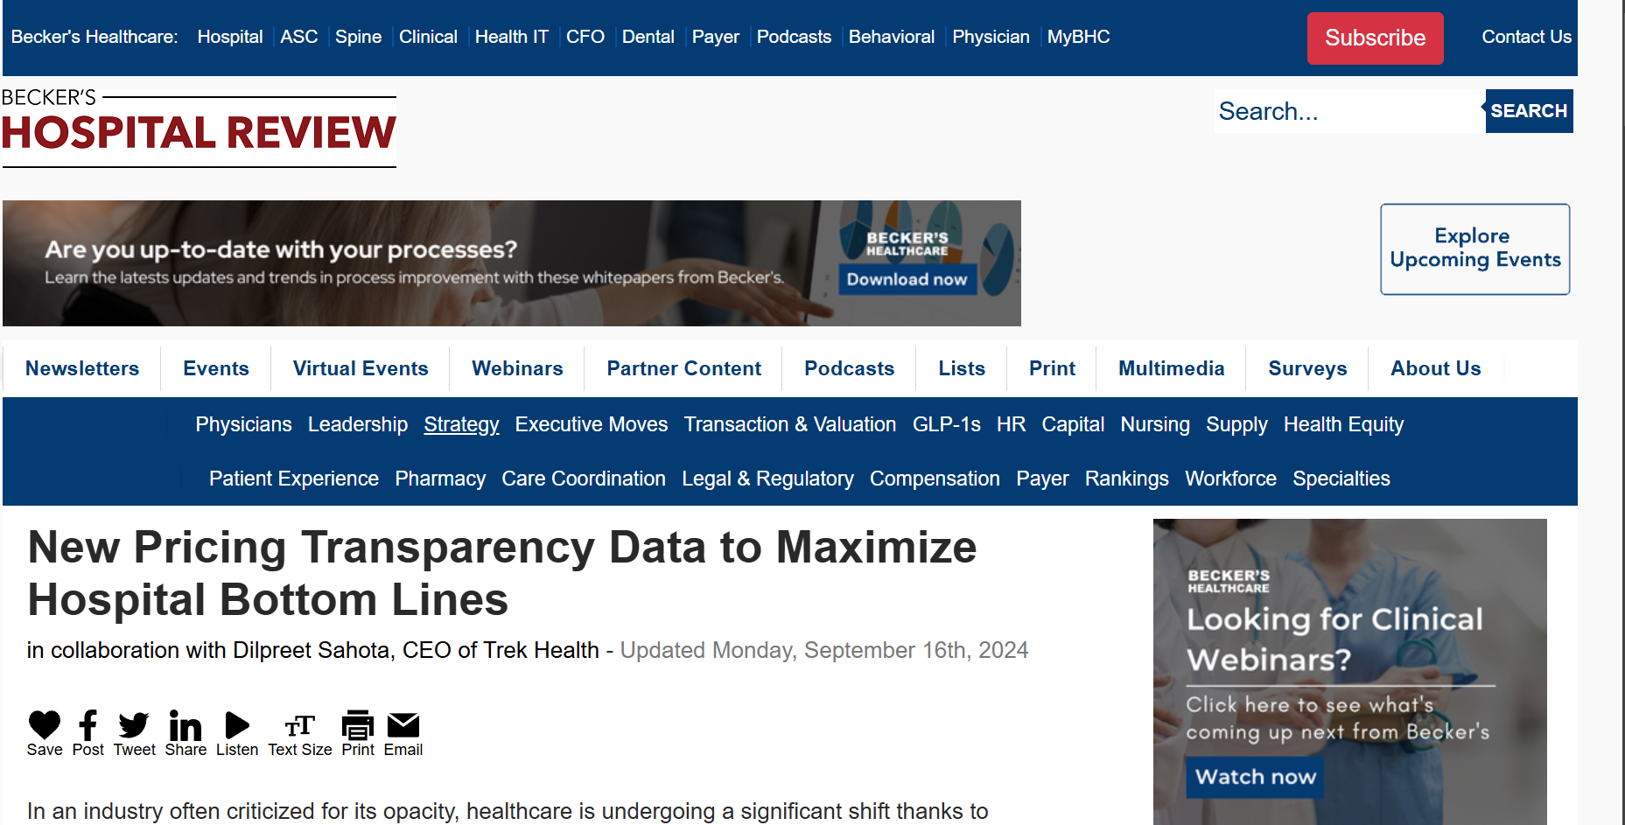Open the About Us menu item
The image size is (1625, 825).
(1436, 368)
